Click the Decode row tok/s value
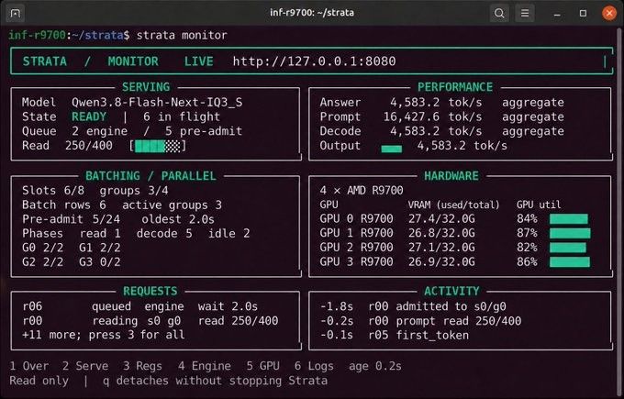Viewport: 624px width, 399px height. [x=436, y=131]
